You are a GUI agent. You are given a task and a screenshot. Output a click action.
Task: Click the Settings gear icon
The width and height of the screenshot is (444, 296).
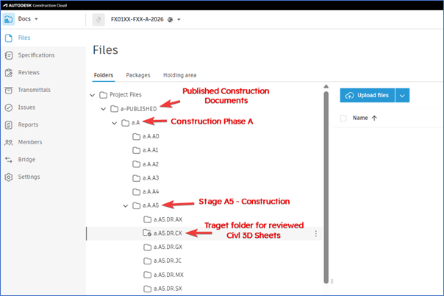coord(9,177)
